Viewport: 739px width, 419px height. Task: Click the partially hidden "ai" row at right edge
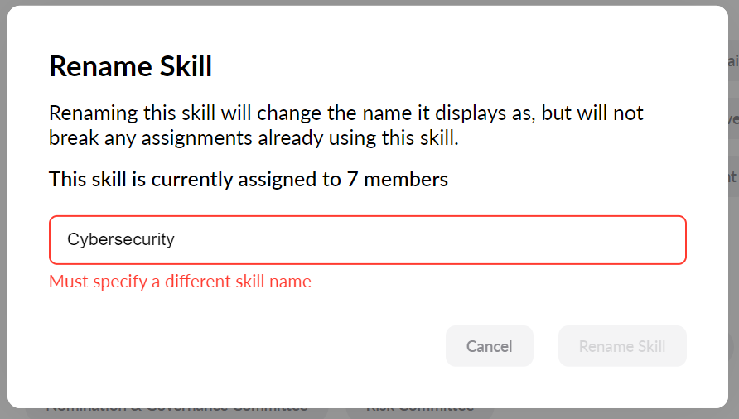(x=732, y=61)
